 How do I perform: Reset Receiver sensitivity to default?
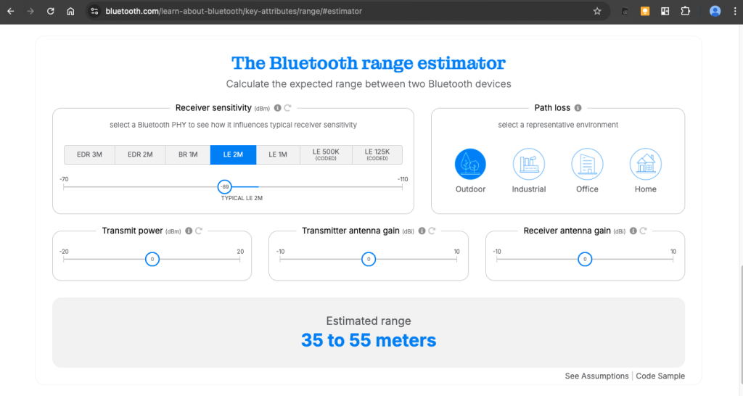287,108
